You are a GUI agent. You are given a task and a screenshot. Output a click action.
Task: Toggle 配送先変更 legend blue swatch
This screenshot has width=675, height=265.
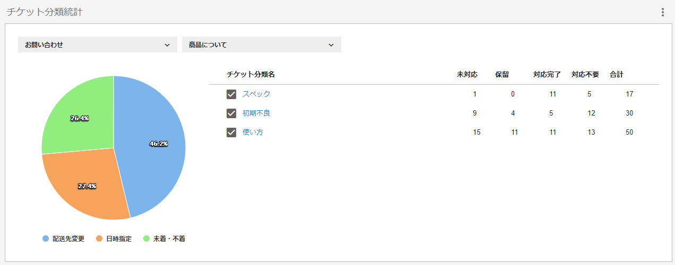tap(46, 239)
